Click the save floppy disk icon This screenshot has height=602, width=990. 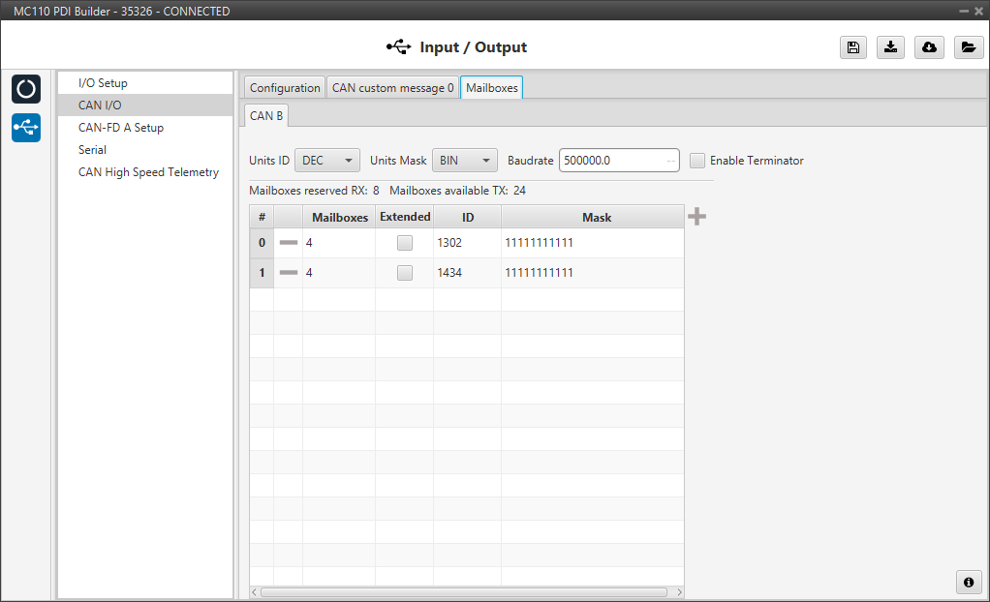point(852,47)
